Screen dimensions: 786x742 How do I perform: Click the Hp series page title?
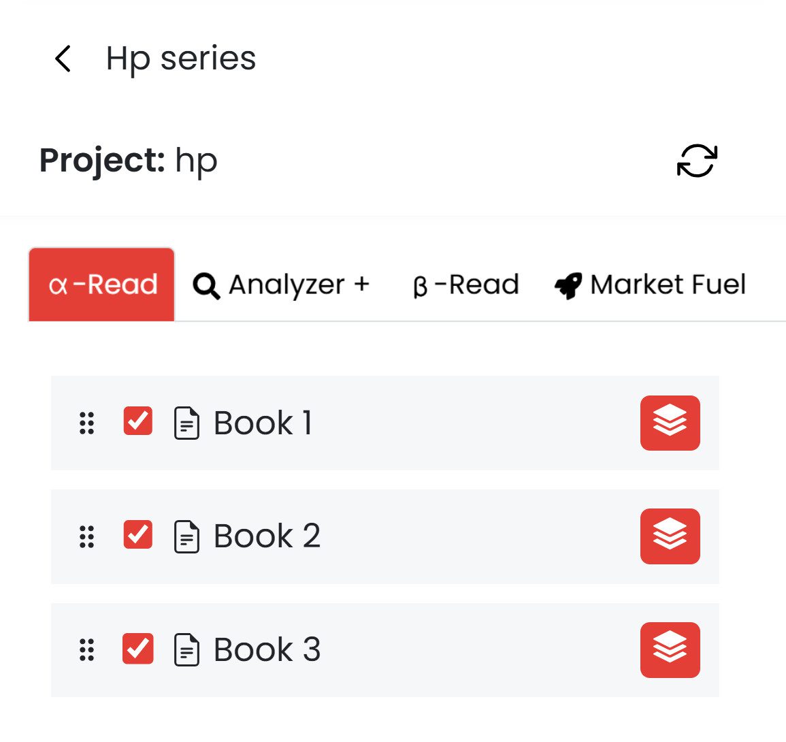[x=181, y=59]
